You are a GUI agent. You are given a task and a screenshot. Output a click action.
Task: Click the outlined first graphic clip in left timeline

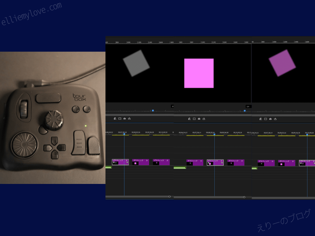click(120, 162)
